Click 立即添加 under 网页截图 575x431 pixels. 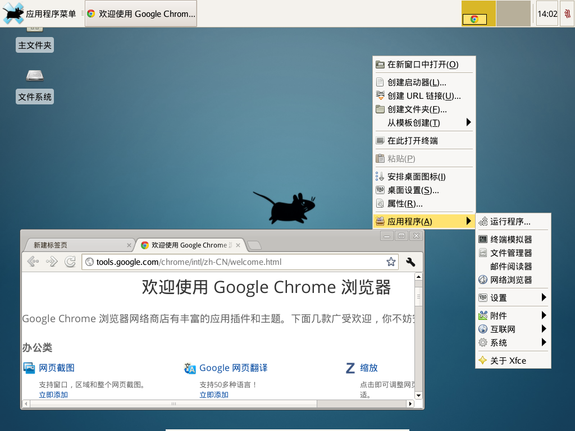(x=53, y=395)
